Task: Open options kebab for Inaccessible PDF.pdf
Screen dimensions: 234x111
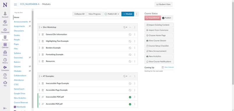Action: click(135, 97)
